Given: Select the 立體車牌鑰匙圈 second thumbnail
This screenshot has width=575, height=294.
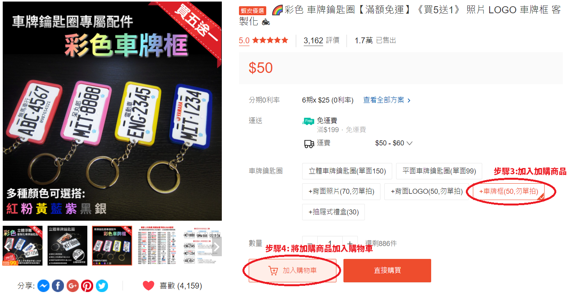Looking at the screenshot, I should 67,246.
